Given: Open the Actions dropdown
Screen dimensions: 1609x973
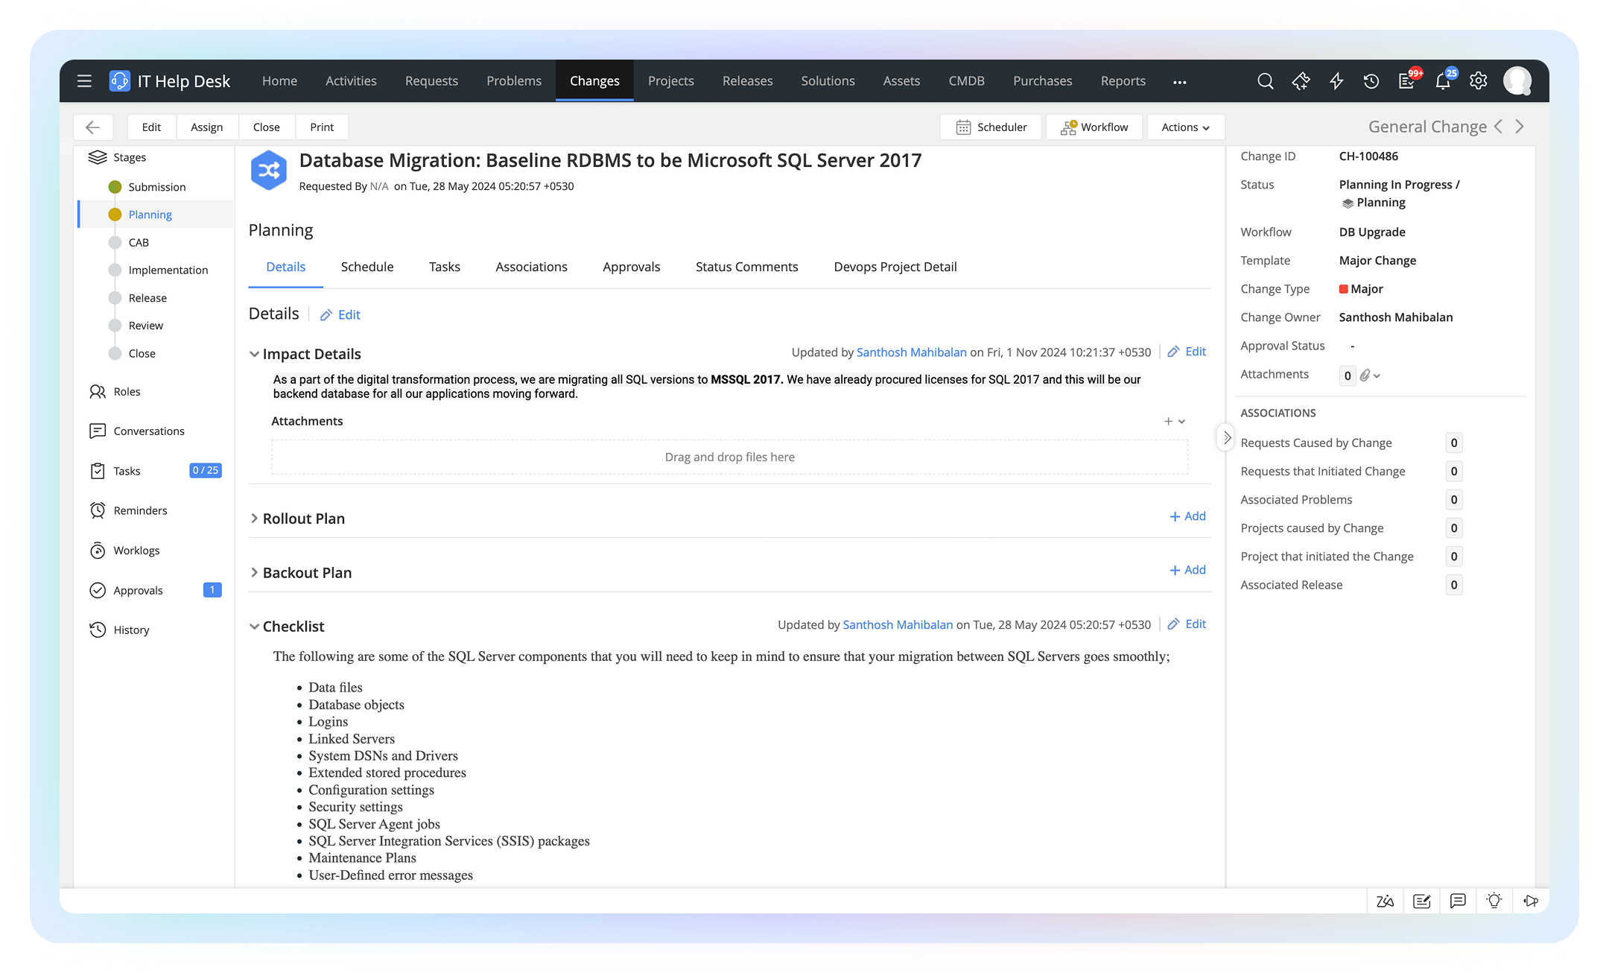Looking at the screenshot, I should [1185, 127].
